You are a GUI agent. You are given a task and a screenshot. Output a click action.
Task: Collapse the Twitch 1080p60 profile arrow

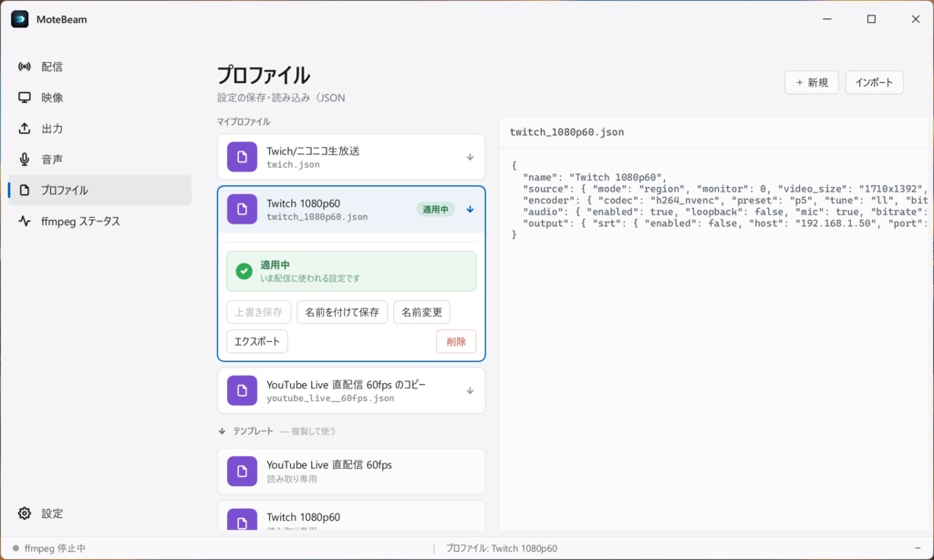point(470,210)
